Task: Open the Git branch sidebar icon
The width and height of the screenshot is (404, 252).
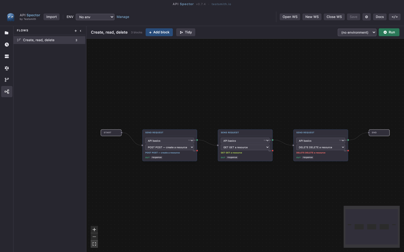Action: [x=7, y=80]
